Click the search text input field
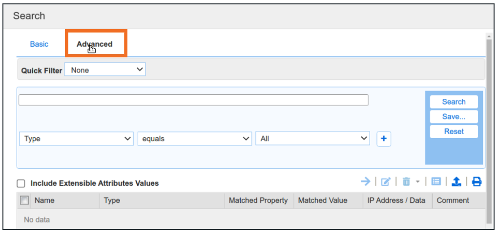The image size is (497, 233). tap(193, 100)
